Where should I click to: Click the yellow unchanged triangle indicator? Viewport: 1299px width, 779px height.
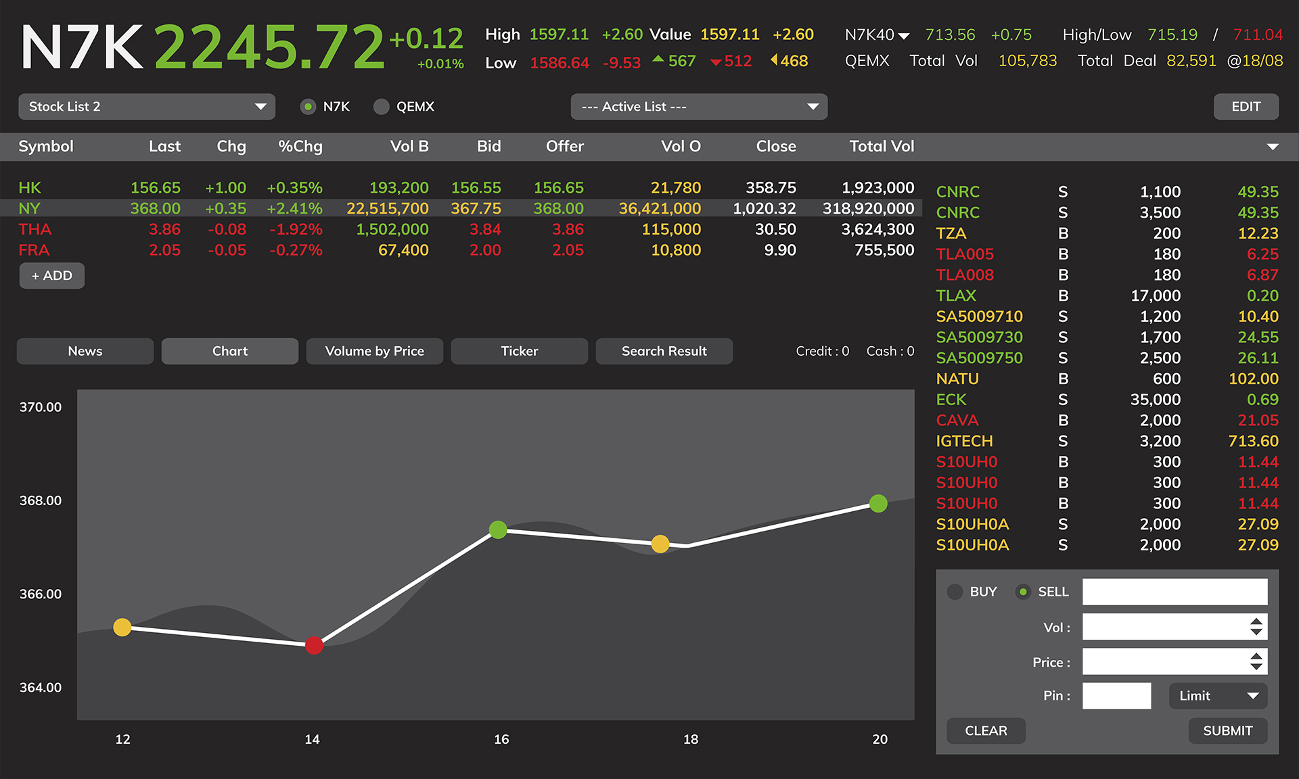[774, 60]
